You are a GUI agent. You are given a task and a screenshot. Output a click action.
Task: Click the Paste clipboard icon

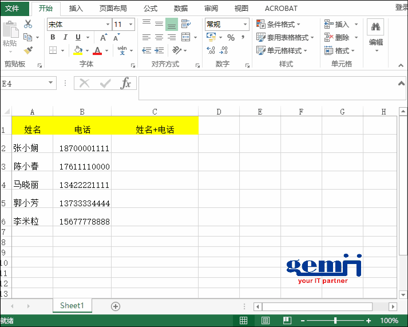click(10, 29)
